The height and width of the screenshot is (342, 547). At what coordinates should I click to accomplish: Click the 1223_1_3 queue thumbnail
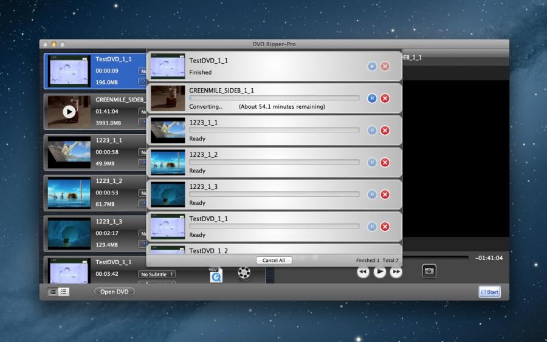click(x=168, y=194)
